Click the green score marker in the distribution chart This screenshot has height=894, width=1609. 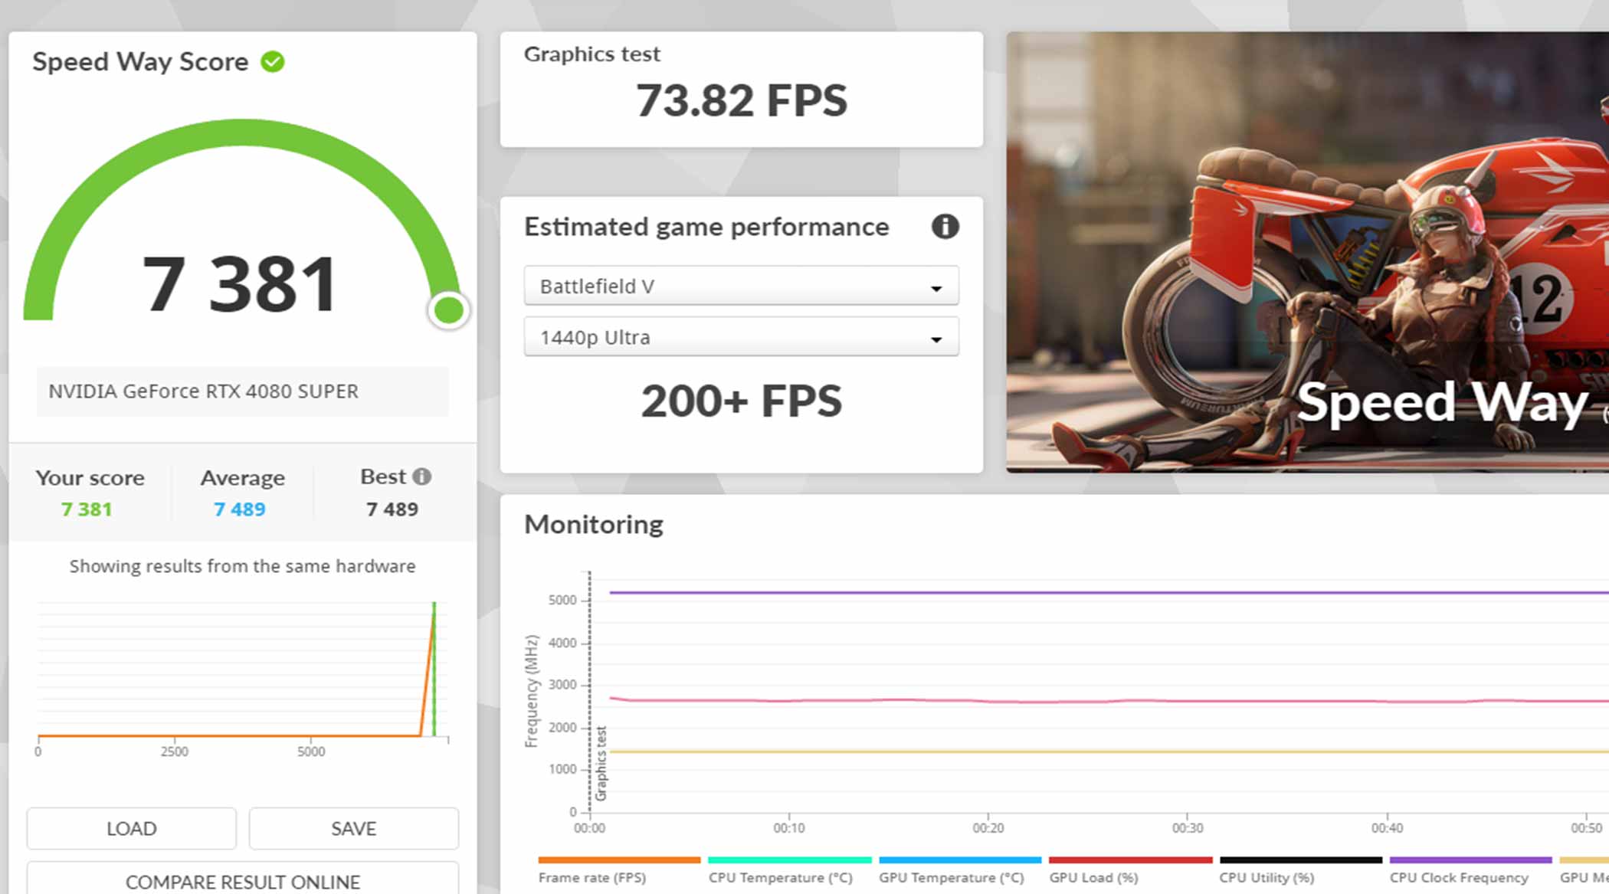coord(434,669)
